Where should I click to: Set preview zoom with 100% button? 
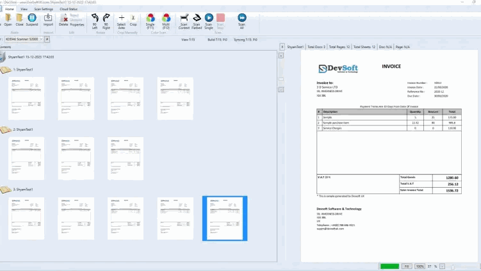pos(420,267)
